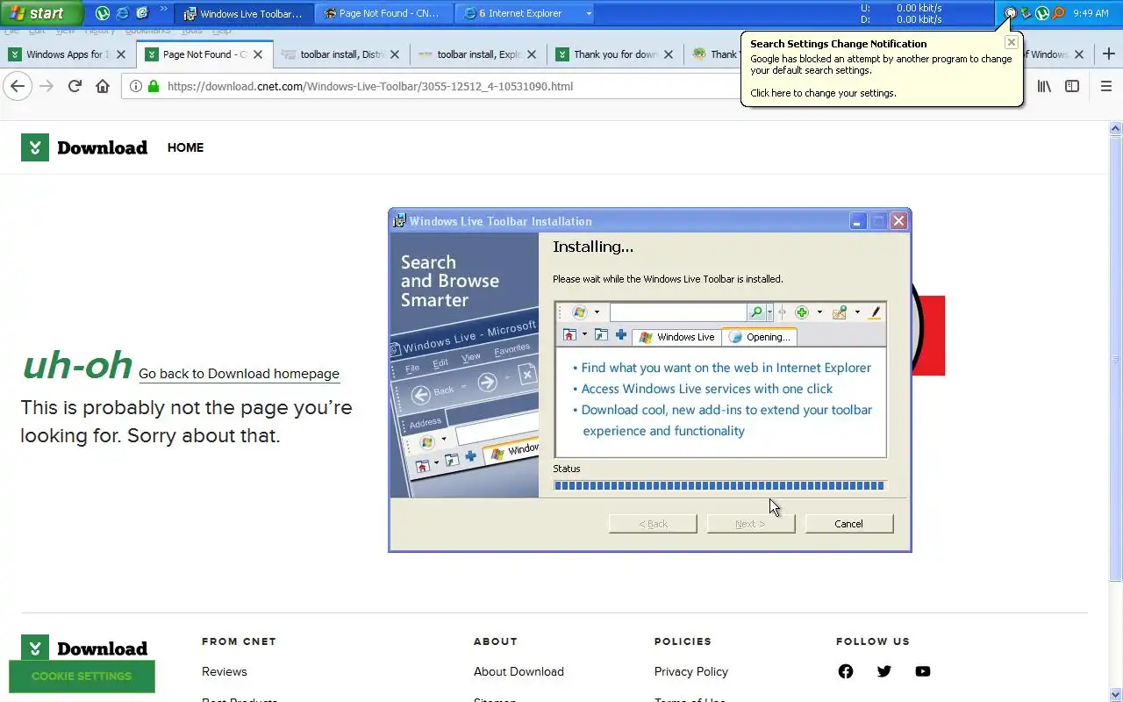This screenshot has height=702, width=1123.
Task: Click the Download logo in page header
Action: click(84, 147)
